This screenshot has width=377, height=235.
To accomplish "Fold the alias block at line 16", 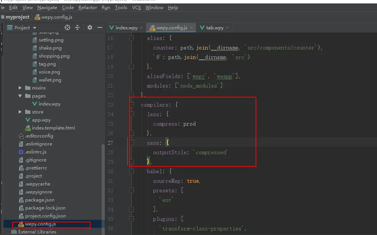I will pyautogui.click(x=131, y=38).
